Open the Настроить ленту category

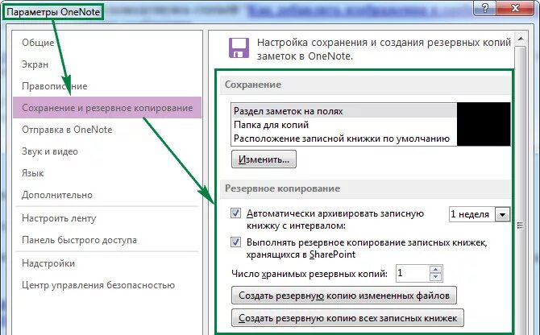coord(59,218)
